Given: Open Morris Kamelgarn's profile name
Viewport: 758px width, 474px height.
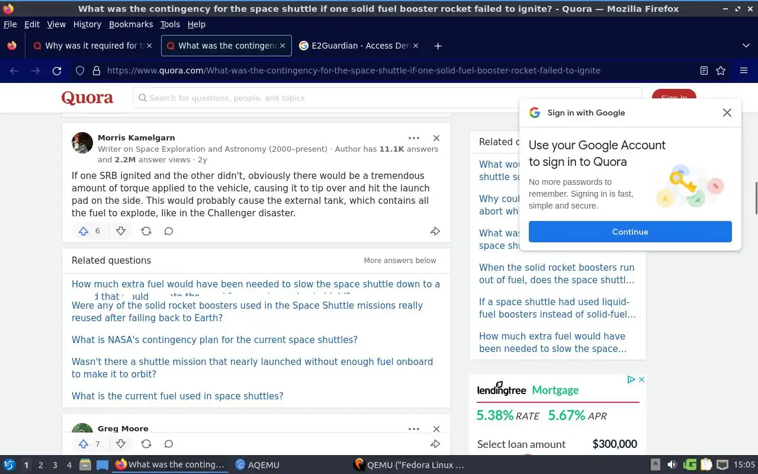Looking at the screenshot, I should click(136, 137).
